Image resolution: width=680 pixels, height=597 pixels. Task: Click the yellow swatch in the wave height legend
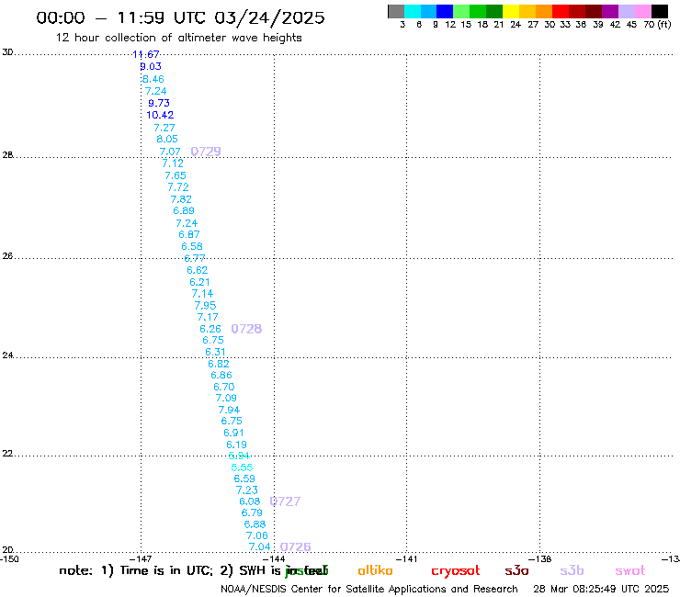coord(511,11)
